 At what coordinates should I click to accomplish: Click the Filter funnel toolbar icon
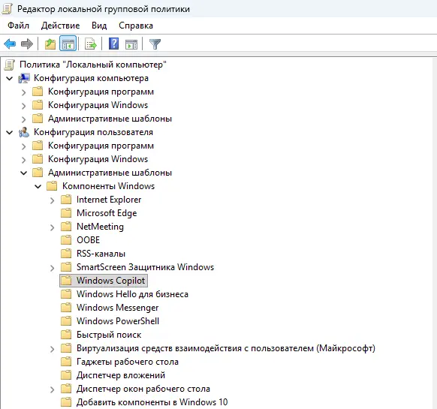[x=155, y=44]
